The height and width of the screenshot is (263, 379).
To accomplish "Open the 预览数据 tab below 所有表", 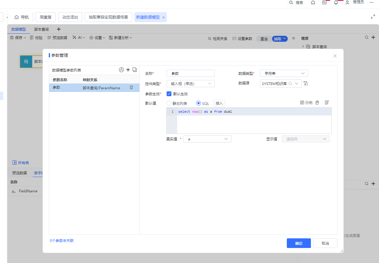I will [x=20, y=173].
